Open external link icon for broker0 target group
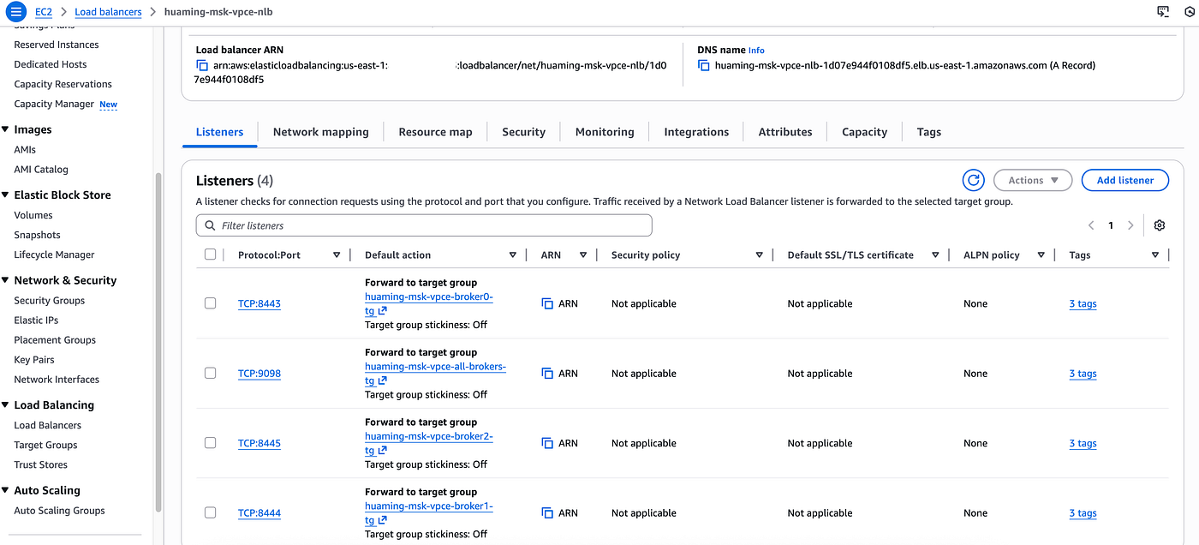Image resolution: width=1199 pixels, height=545 pixels. tap(383, 311)
